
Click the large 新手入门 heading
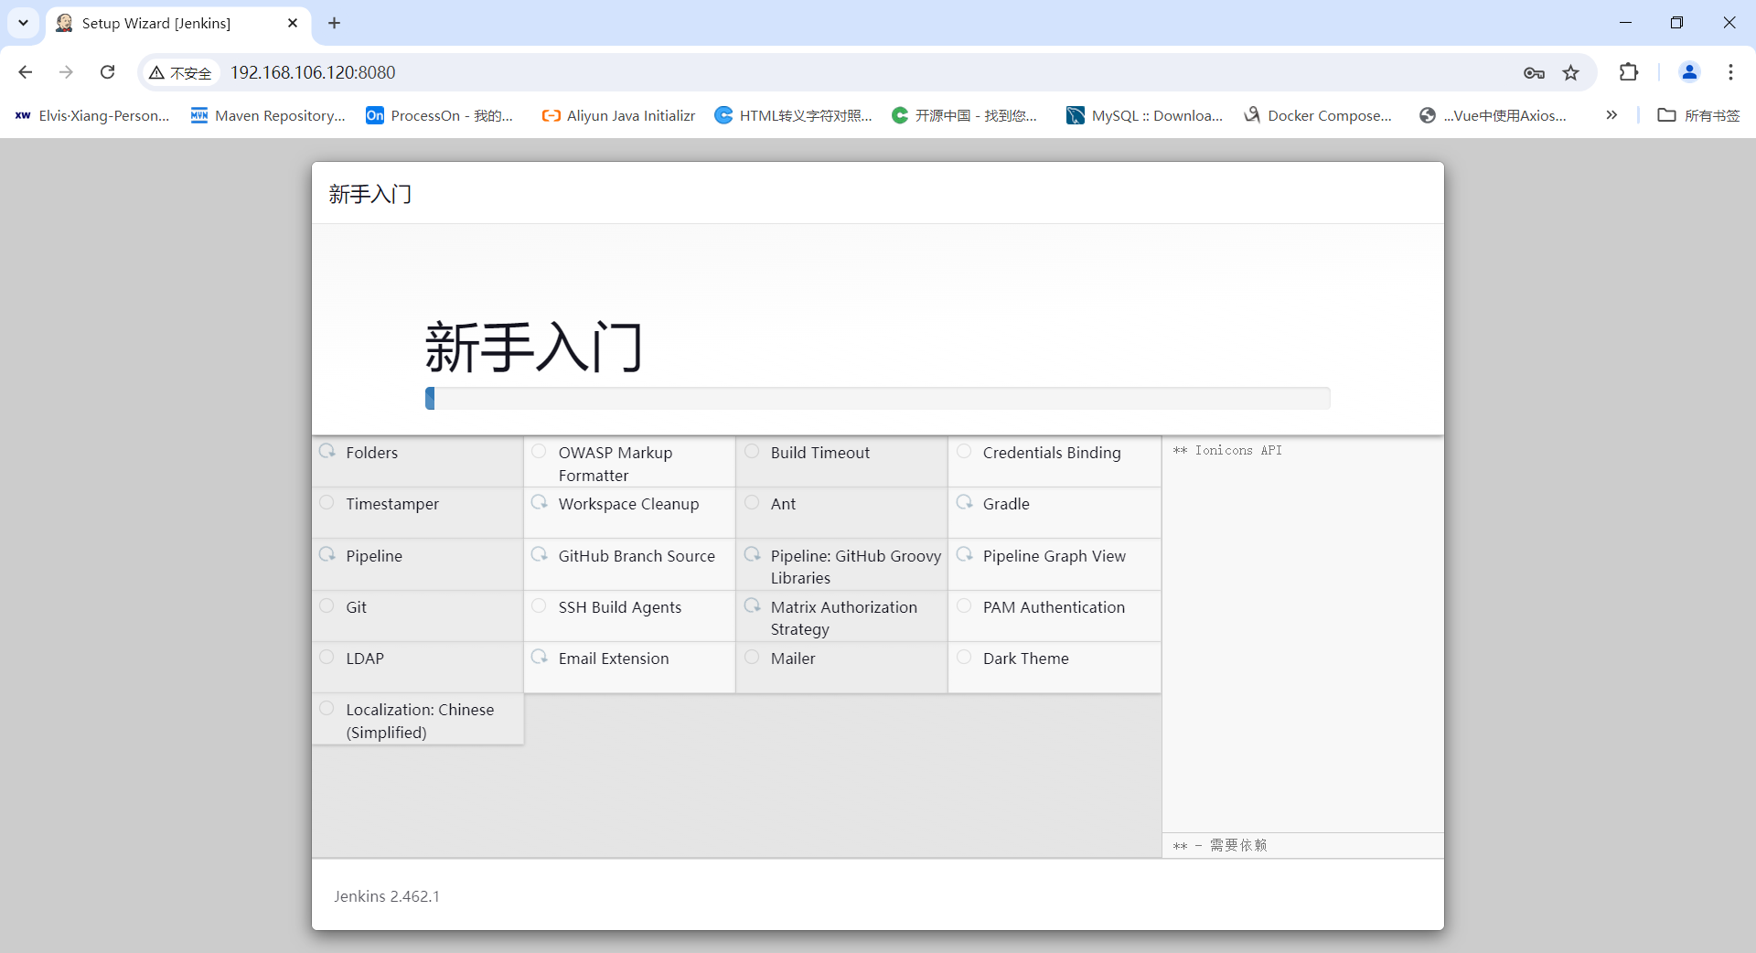(x=534, y=347)
